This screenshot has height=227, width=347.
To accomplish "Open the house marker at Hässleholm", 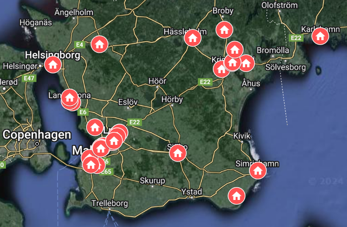I will tap(193, 38).
